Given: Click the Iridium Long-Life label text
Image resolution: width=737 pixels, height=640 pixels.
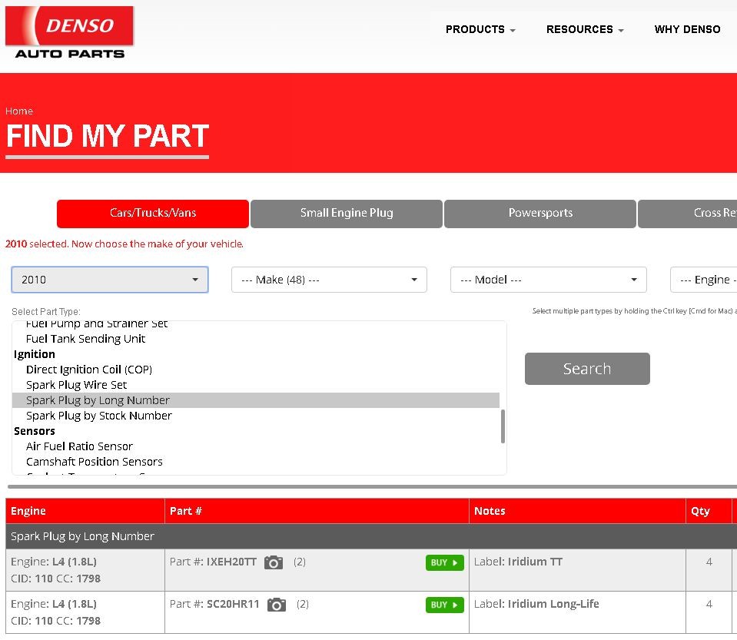Looking at the screenshot, I should pyautogui.click(x=553, y=605).
